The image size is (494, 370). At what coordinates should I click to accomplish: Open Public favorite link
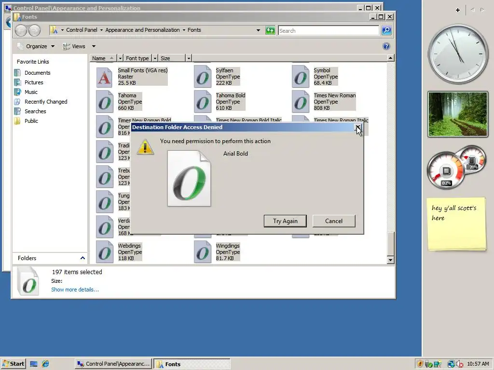click(31, 121)
